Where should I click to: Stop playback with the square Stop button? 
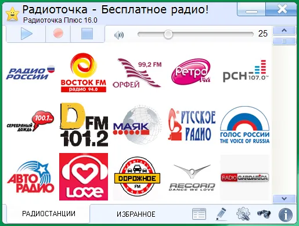(87, 34)
